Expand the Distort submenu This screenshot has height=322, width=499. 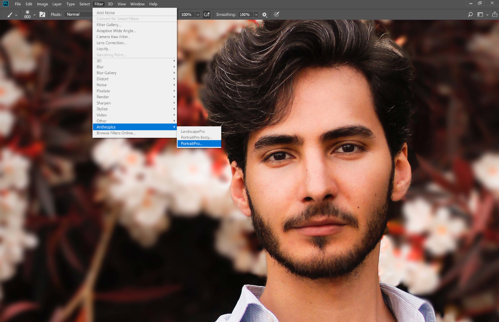[135, 79]
